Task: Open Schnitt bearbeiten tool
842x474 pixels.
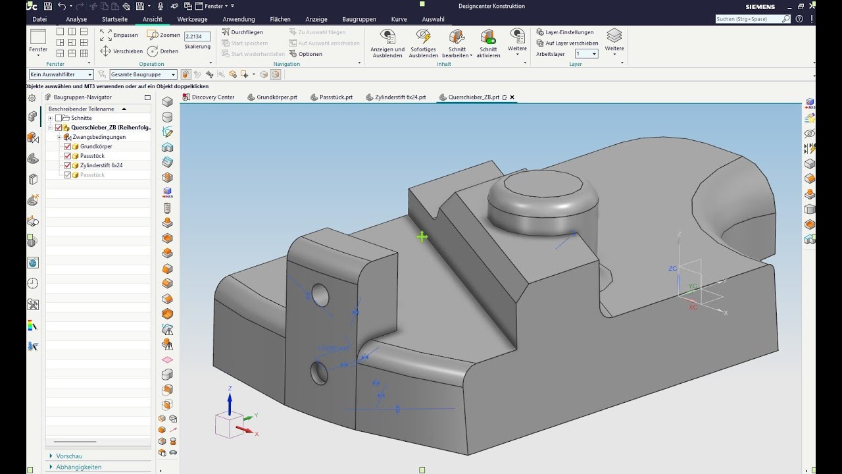Action: [x=457, y=37]
